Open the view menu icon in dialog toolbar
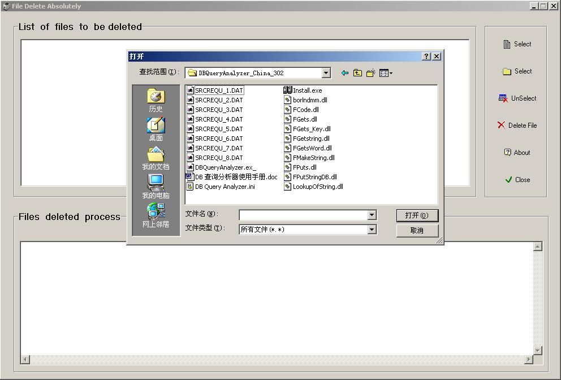Screen dimensions: 561x380 (x=386, y=73)
